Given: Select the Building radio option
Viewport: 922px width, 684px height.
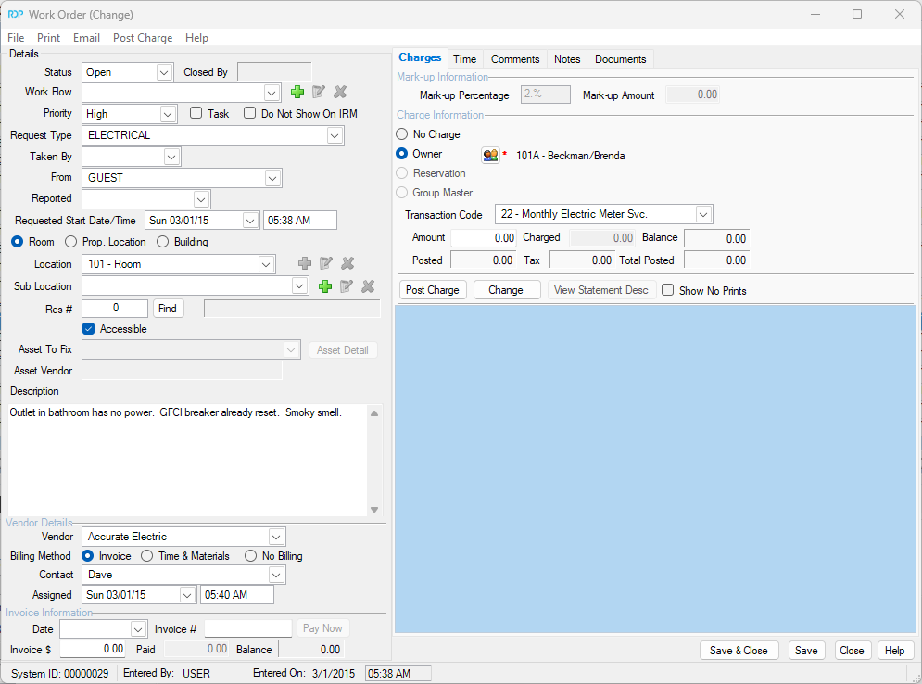Looking at the screenshot, I should click(x=162, y=242).
